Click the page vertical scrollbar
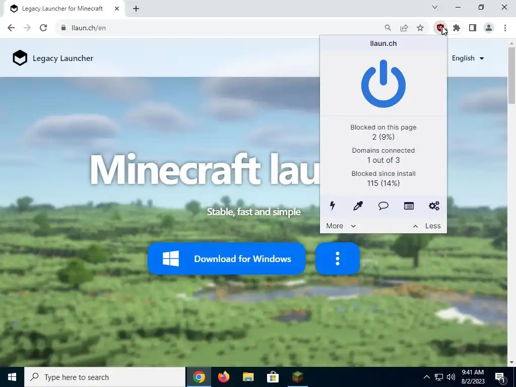 pyautogui.click(x=511, y=76)
